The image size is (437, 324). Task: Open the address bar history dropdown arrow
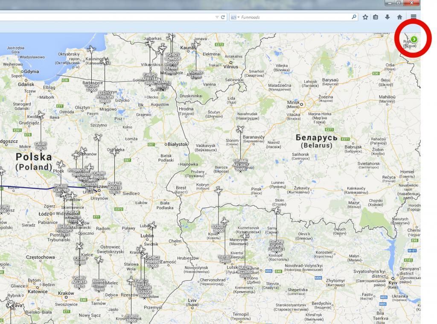click(217, 17)
